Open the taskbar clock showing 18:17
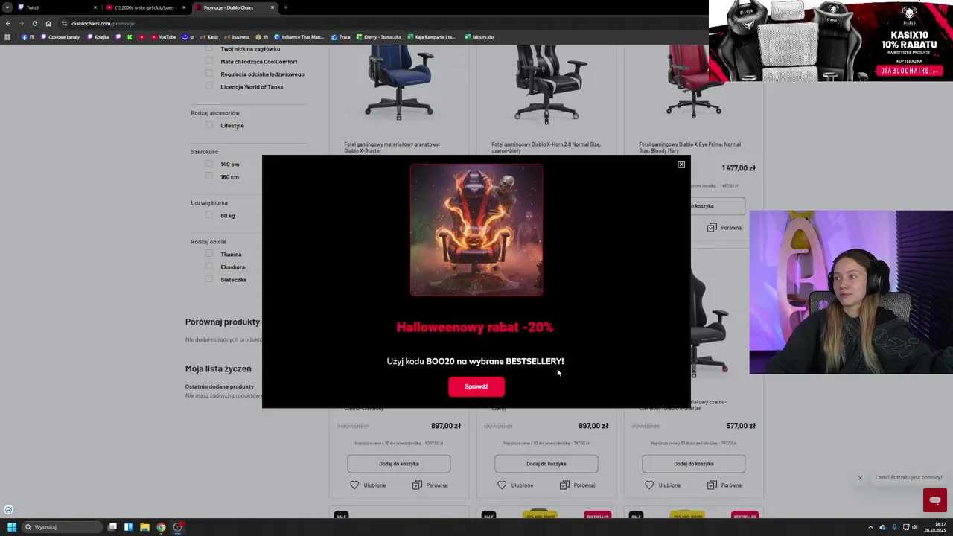Screen dimensions: 953x536 935,527
